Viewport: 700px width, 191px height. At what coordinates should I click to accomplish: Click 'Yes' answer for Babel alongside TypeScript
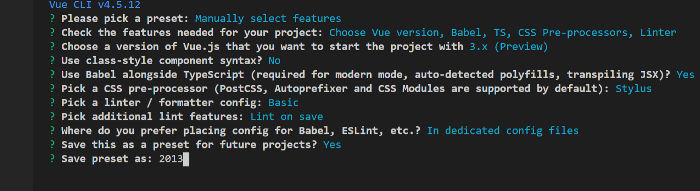(685, 75)
